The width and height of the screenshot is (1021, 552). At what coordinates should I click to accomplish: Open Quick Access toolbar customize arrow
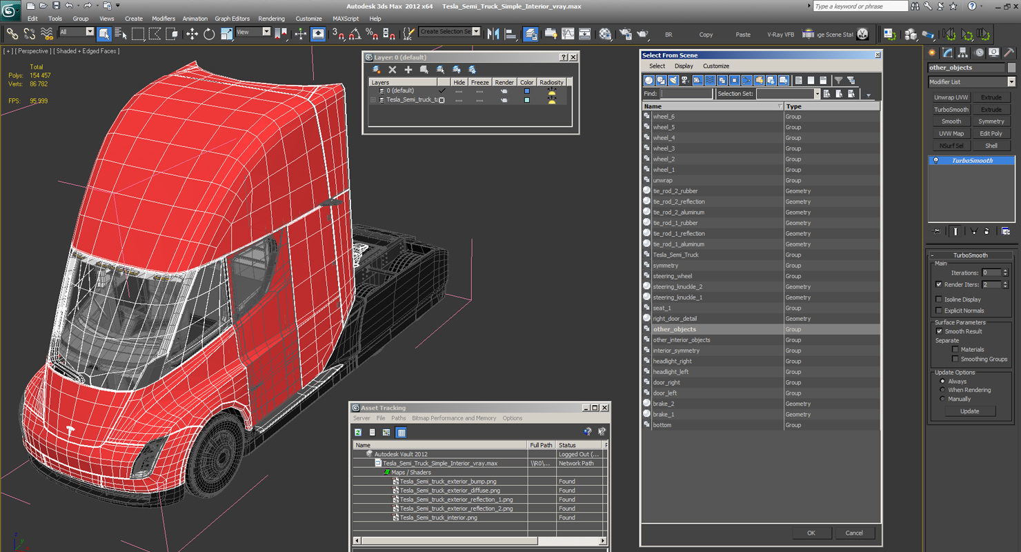click(118, 6)
